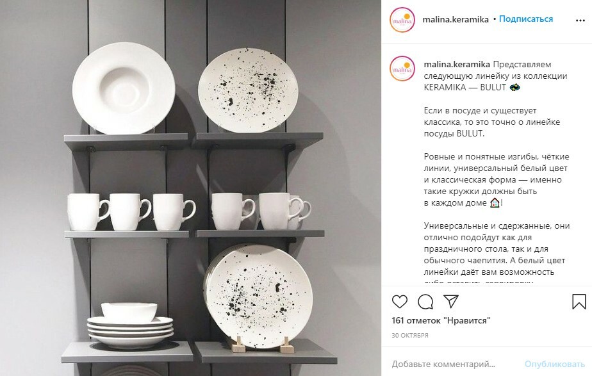The height and width of the screenshot is (376, 592).
Task: Click the malina avatar beside the caption
Action: point(402,69)
